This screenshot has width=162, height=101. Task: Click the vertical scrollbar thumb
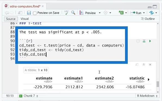(x=158, y=84)
